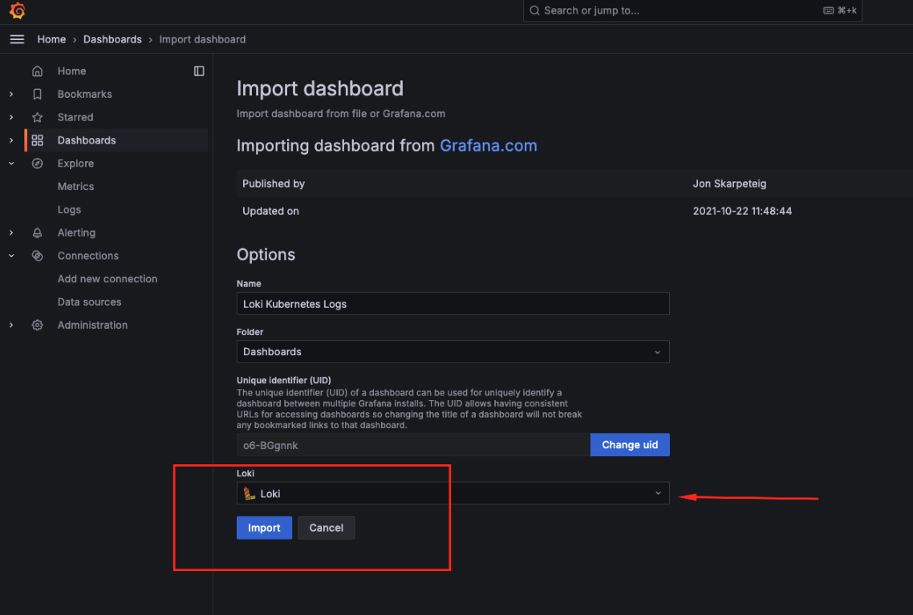Open Logs under Explore

69,209
